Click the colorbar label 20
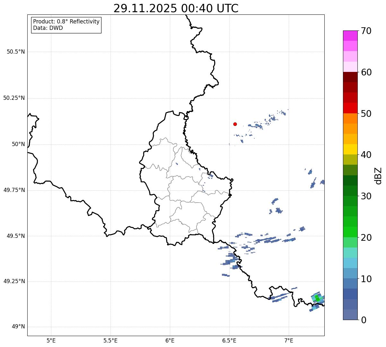Screen dimensions: 386x347 (x=366, y=238)
